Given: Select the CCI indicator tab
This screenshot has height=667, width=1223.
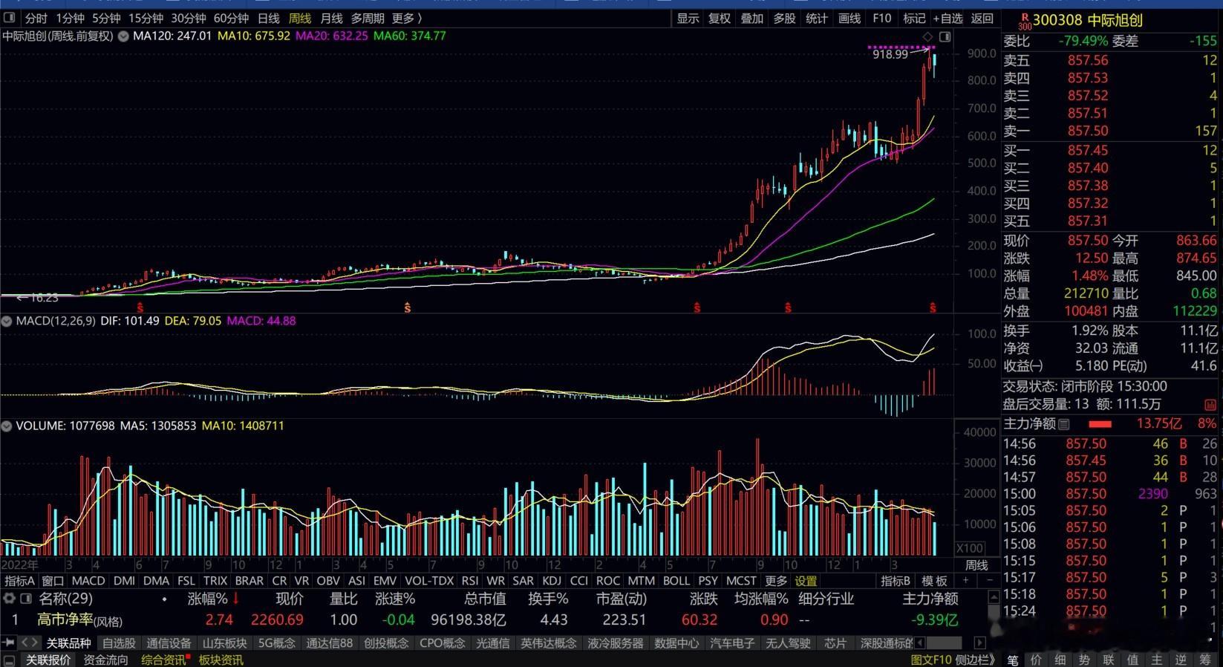Looking at the screenshot, I should click(x=578, y=581).
